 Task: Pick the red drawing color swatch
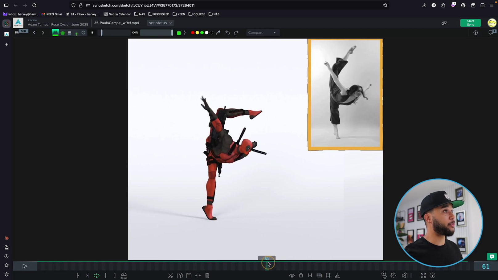coord(193,33)
